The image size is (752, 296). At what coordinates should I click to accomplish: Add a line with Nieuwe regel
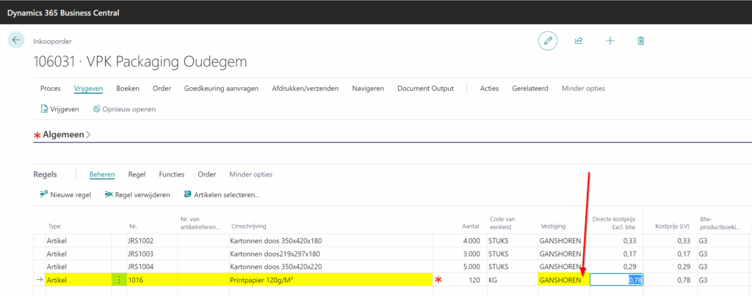(x=65, y=195)
